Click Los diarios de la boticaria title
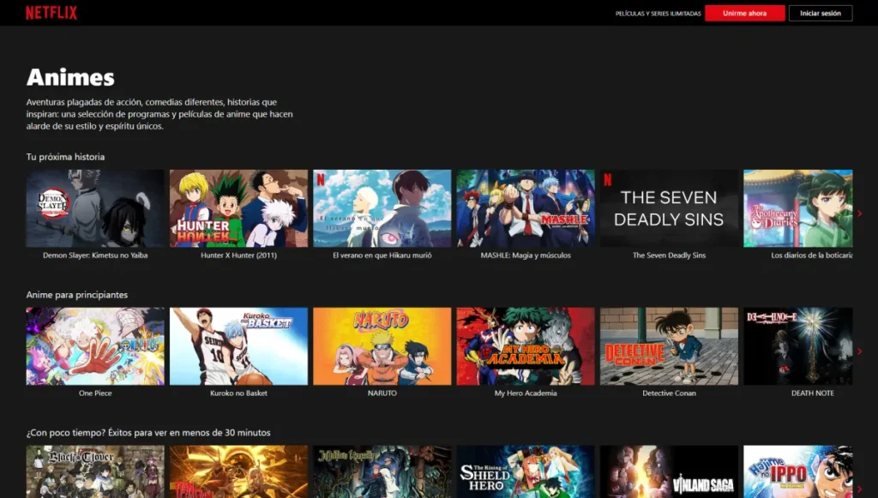 click(x=811, y=255)
